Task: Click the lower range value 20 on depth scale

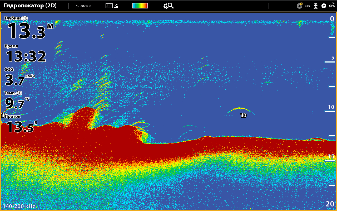Action: [x=330, y=204]
